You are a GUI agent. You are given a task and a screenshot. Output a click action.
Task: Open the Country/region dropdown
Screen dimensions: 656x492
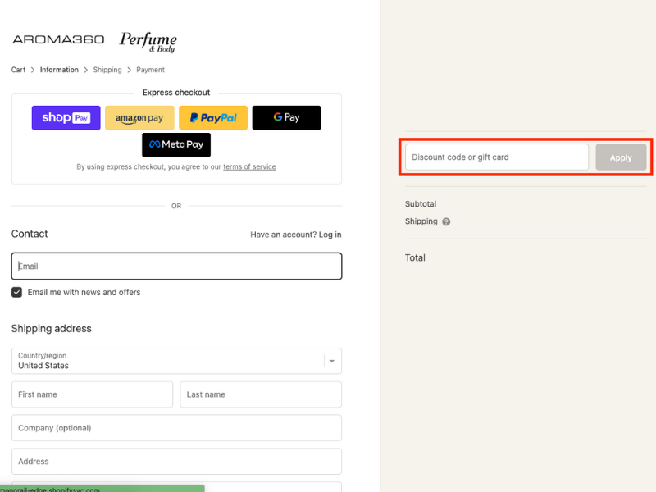pos(176,361)
